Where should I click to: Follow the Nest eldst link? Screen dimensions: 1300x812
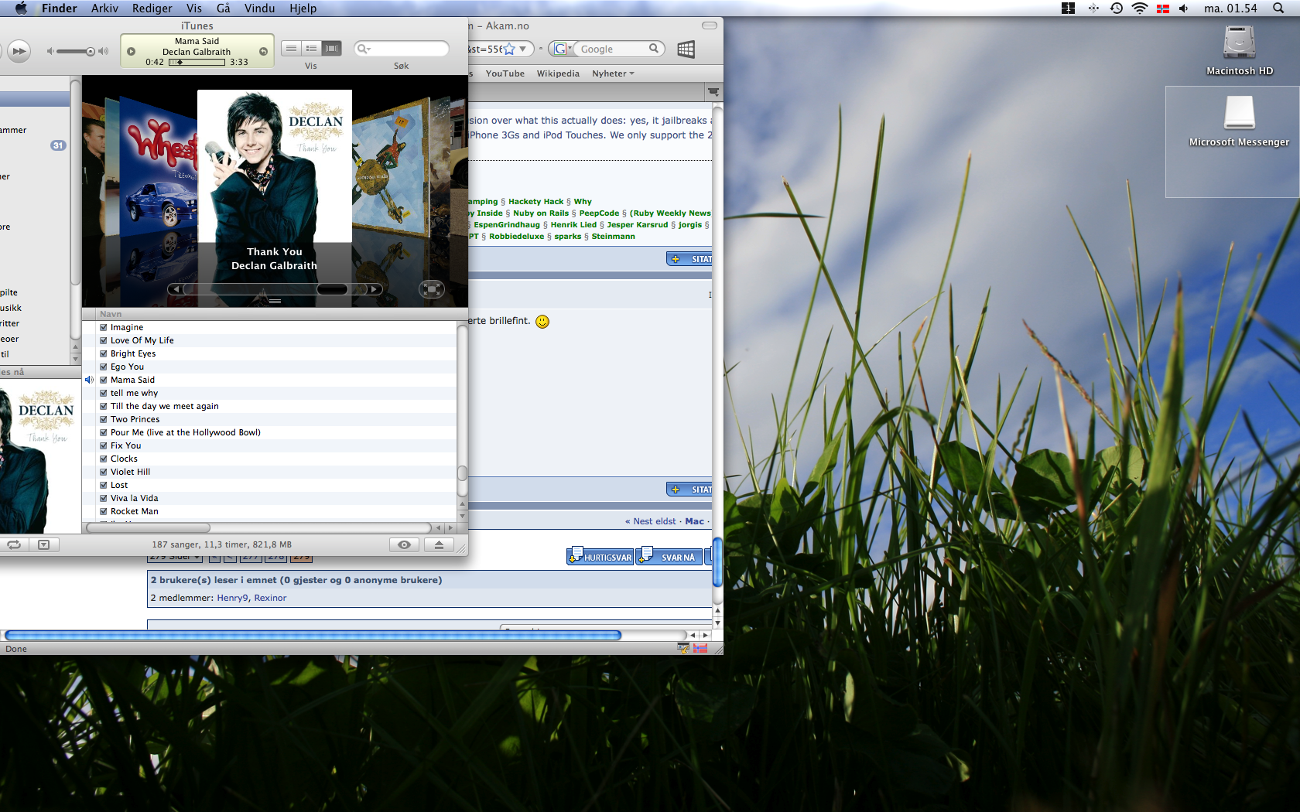[x=654, y=521]
